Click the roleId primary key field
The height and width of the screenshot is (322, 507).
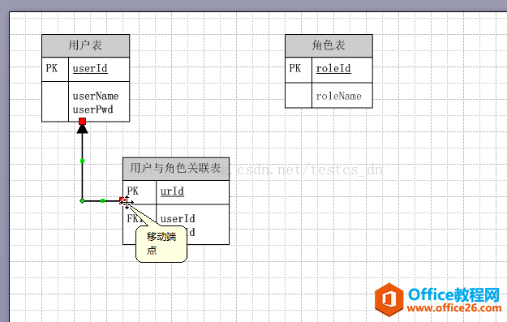pos(333,69)
